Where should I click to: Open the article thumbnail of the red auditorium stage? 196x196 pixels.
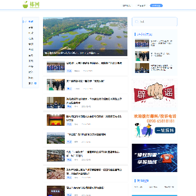[x=56, y=120]
